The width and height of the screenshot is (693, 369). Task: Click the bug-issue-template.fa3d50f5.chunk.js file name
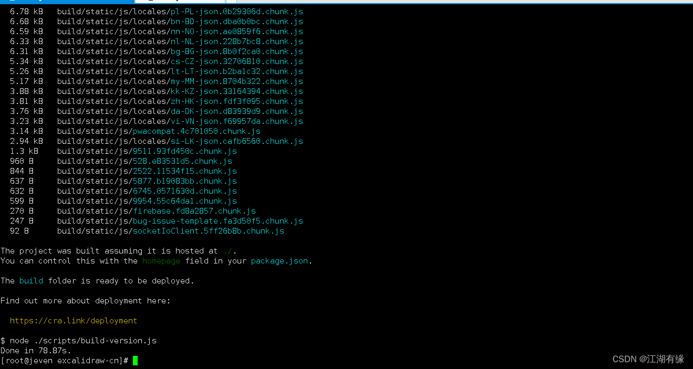point(218,221)
